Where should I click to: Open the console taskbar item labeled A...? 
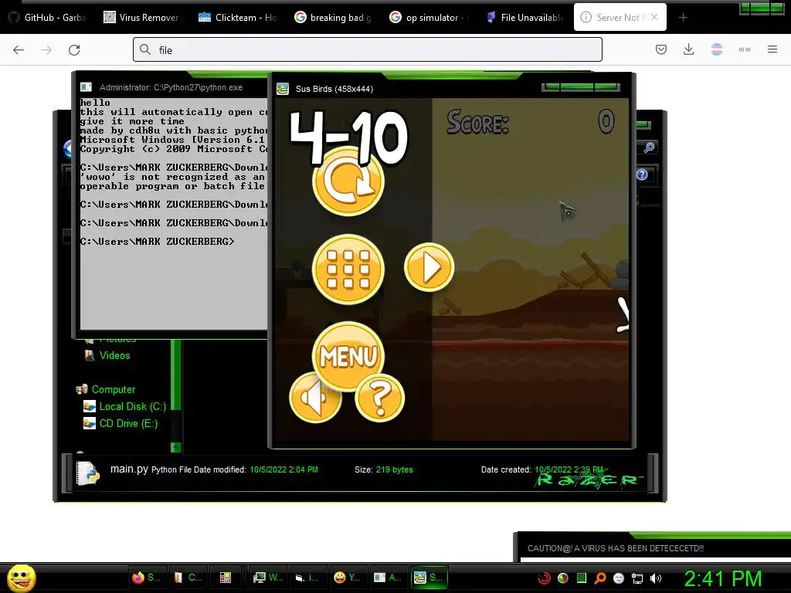click(x=388, y=578)
